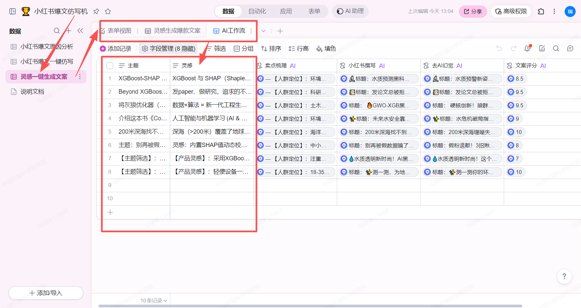Screen dimensions: 581x308
Task: Click the search icon in data sidebar
Action: tap(57, 31)
